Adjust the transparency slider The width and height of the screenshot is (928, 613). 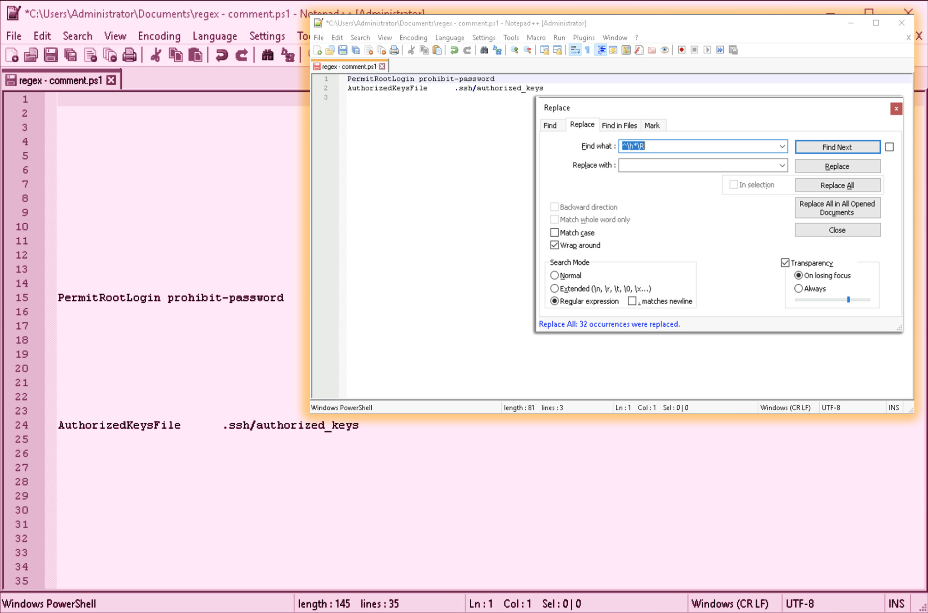[848, 299]
